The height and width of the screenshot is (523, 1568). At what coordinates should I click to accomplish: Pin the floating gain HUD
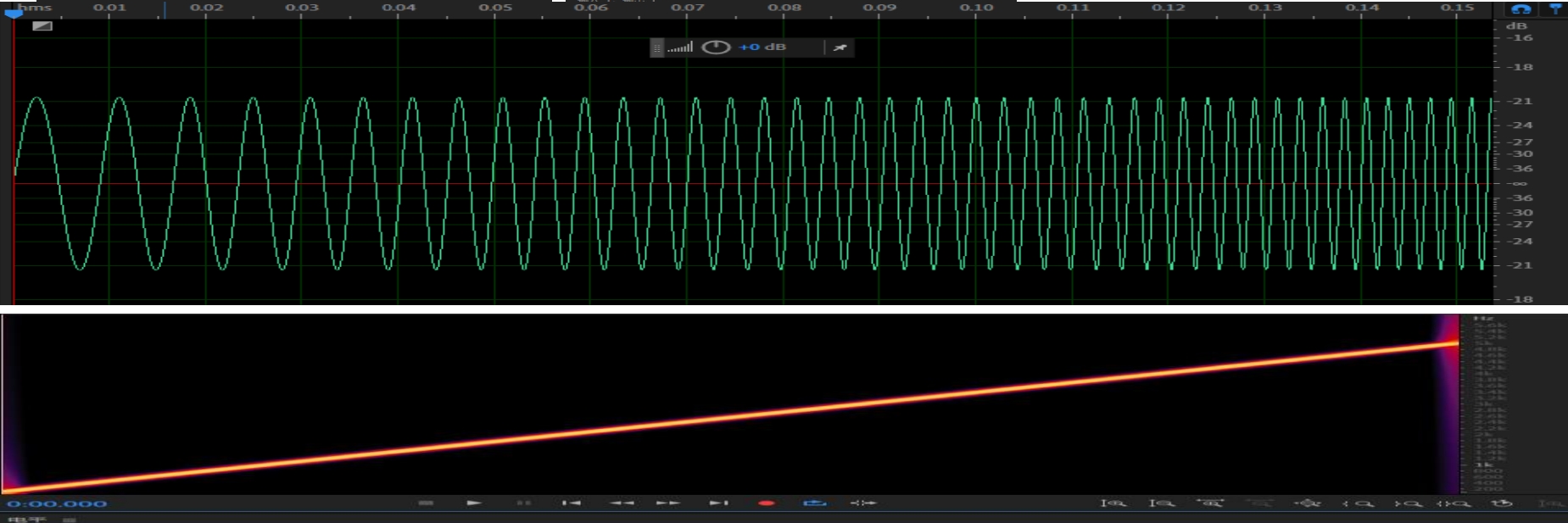coord(840,47)
